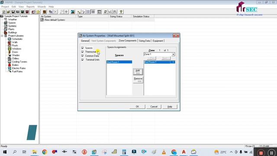The width and height of the screenshot is (277, 156).
Task: Click the Delete X toolbar icon
Action: [x=55, y=12]
